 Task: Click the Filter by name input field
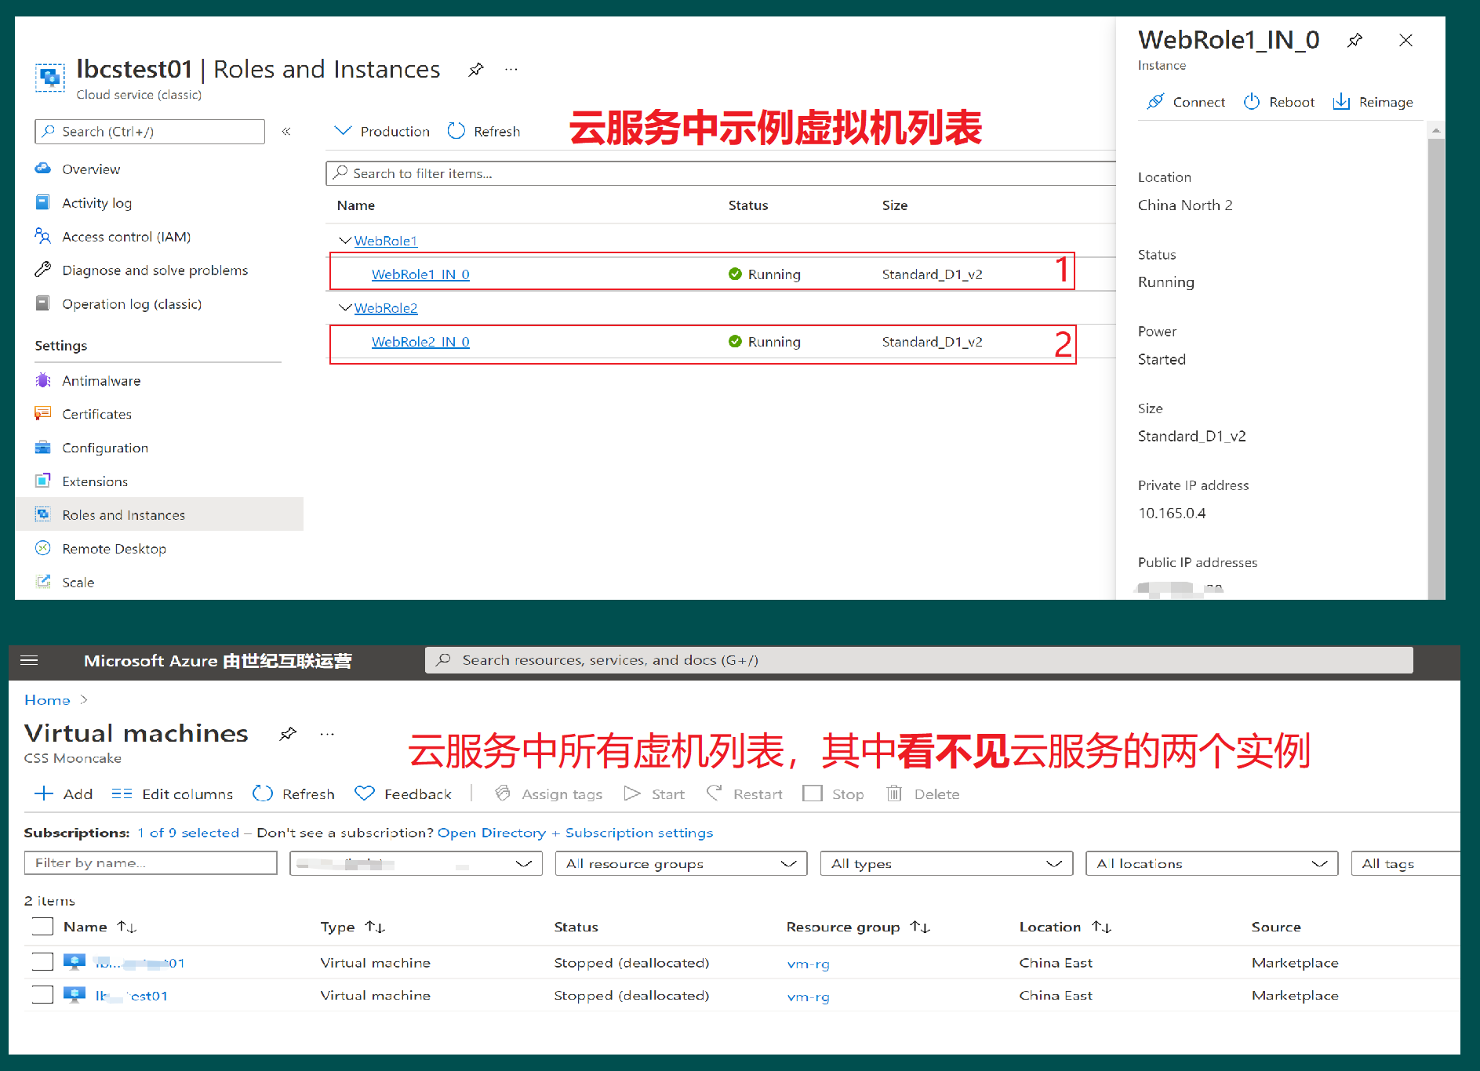[151, 863]
